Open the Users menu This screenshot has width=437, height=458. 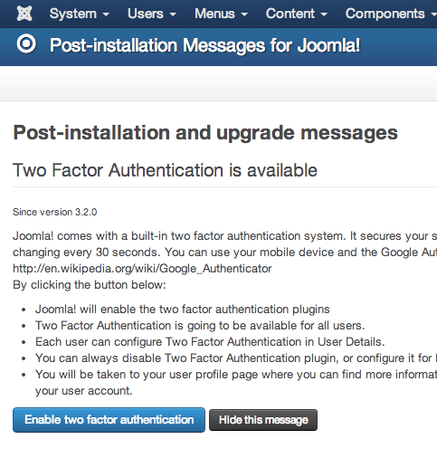tap(152, 14)
